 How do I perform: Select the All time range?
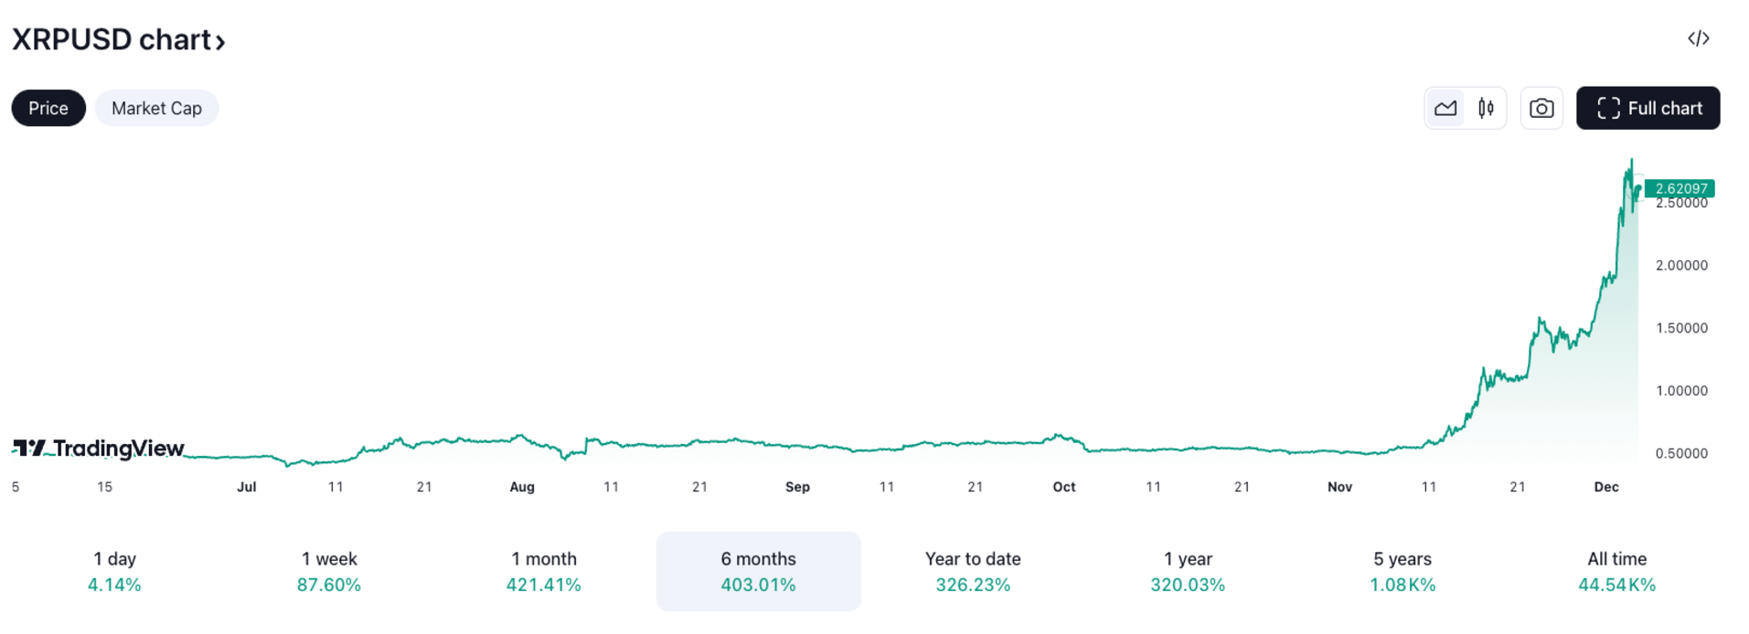[x=1616, y=571]
